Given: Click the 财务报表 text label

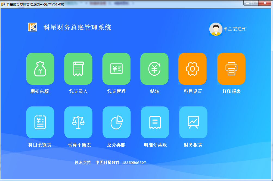Looking at the screenshot, I should coord(193,145).
